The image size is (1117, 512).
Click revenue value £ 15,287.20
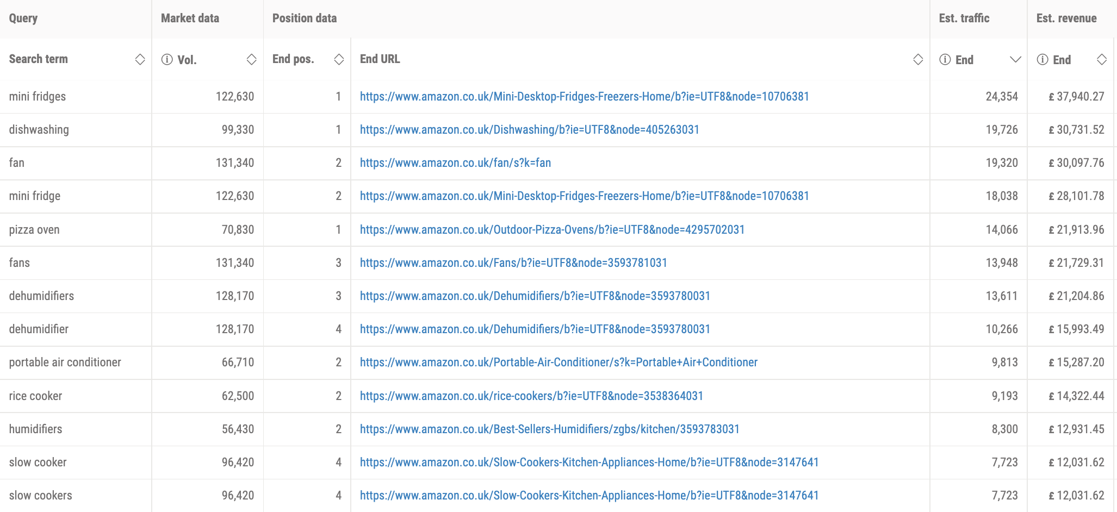(x=1077, y=363)
